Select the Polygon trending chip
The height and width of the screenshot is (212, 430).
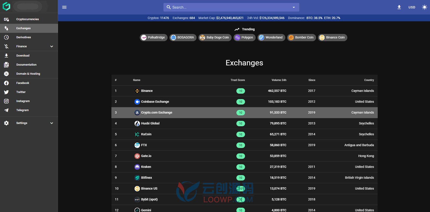click(244, 37)
